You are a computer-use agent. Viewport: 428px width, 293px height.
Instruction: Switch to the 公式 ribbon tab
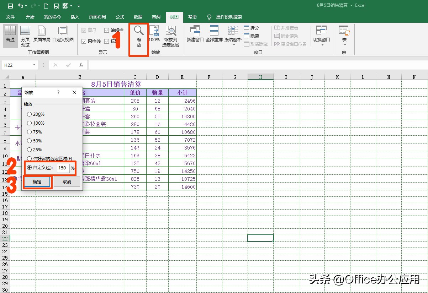120,17
